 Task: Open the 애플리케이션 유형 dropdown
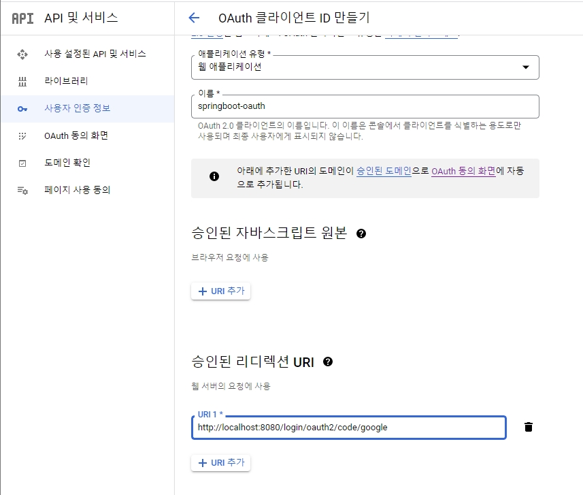524,67
